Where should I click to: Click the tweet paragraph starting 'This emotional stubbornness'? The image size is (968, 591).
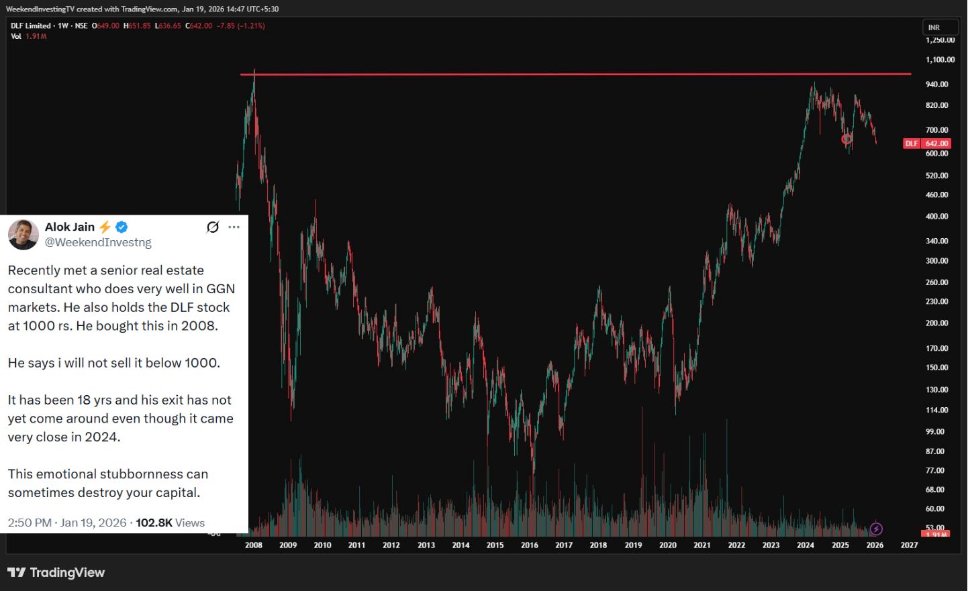108,483
